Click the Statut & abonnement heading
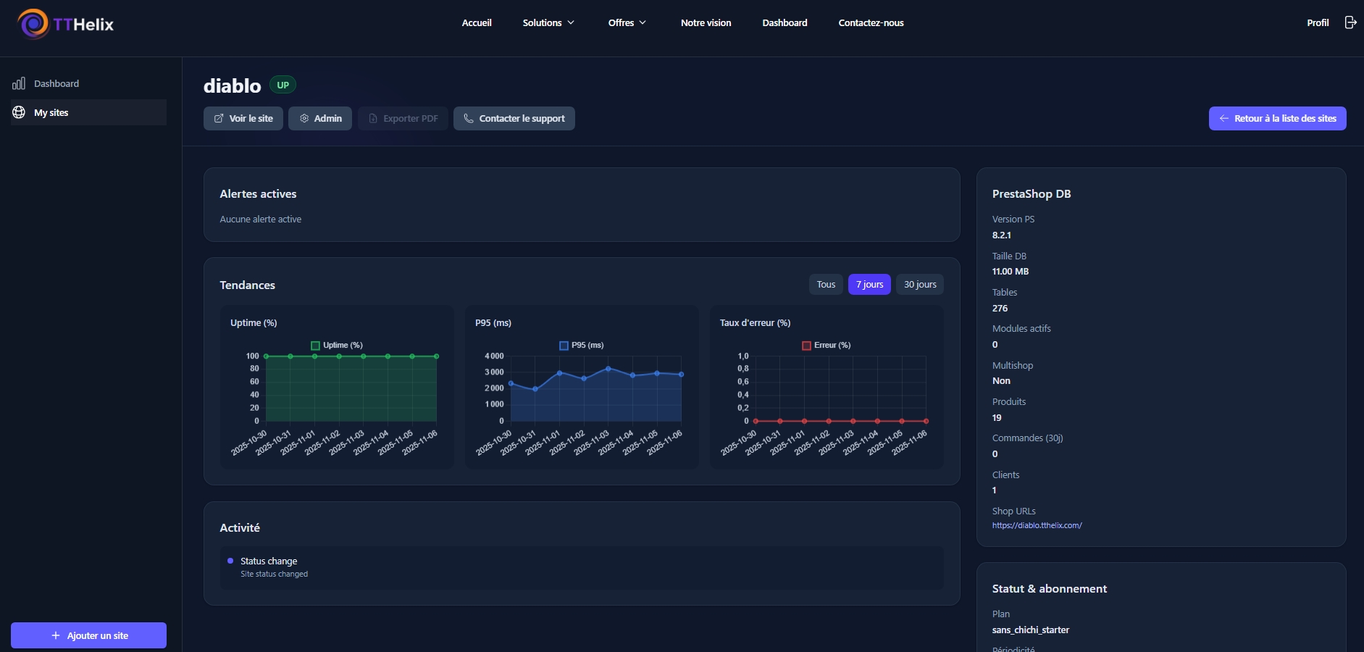 (1050, 589)
